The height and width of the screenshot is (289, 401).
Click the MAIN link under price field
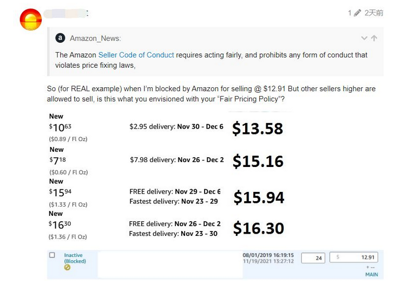coord(372,274)
